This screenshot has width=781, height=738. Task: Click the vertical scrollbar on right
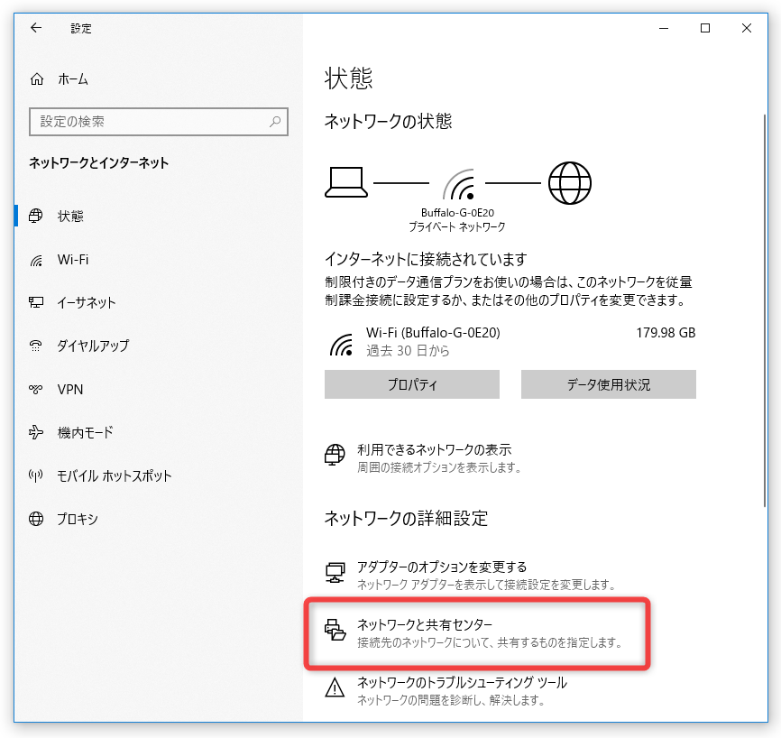765,310
